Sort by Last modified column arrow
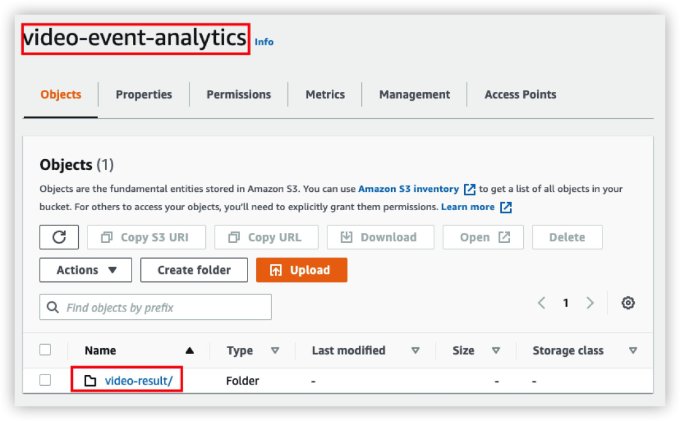The width and height of the screenshot is (680, 421). pos(415,351)
